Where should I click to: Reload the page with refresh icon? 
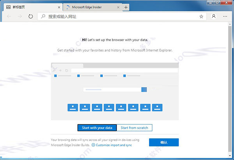click(30, 16)
